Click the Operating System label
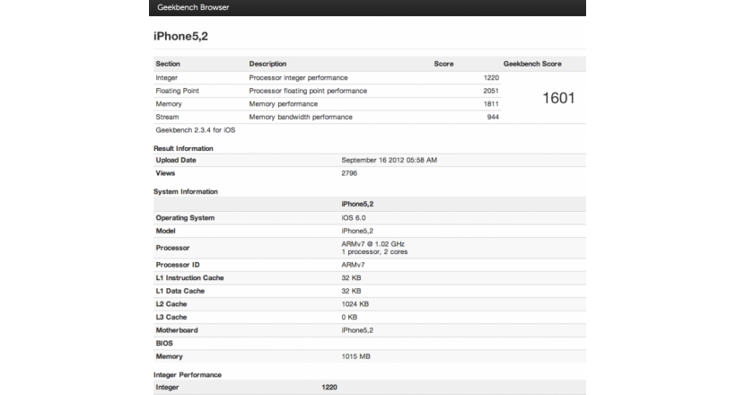Screen dimensions: 736x395 pyautogui.click(x=185, y=218)
